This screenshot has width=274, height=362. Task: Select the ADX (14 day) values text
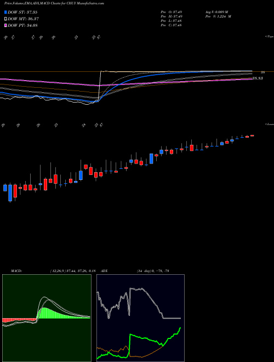click(x=153, y=271)
